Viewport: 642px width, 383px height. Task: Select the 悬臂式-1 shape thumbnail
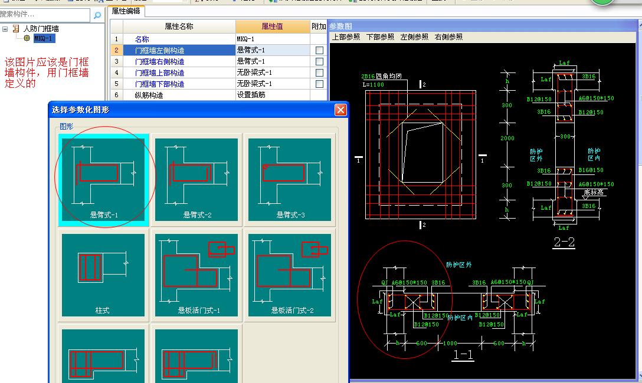[x=103, y=180]
